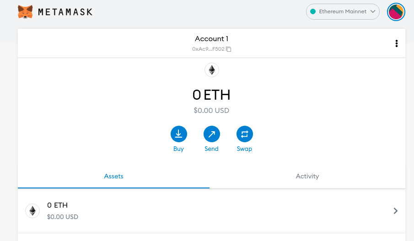This screenshot has width=414, height=241.
Task: Click the Swap arrows icon
Action: coord(244,134)
